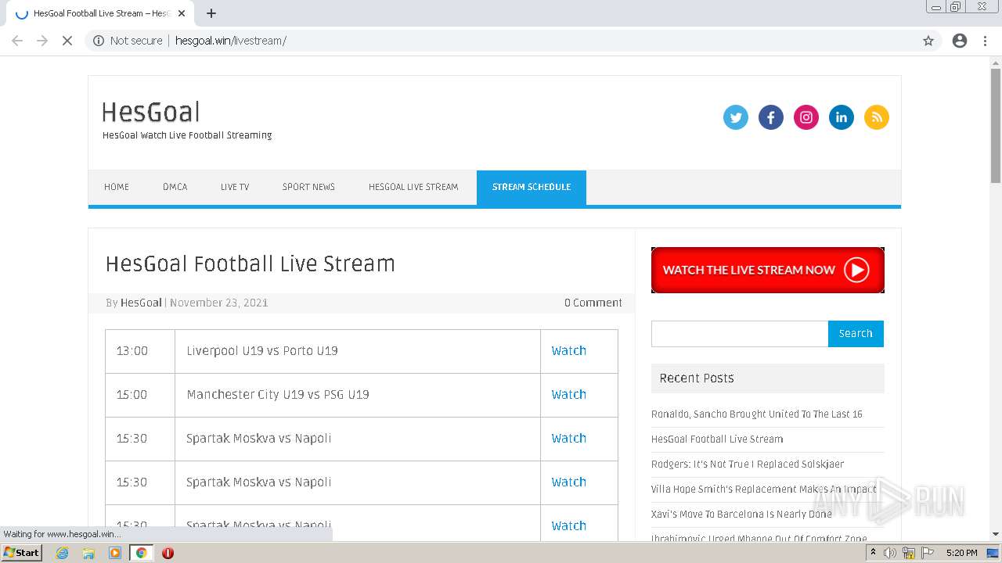
Task: Open the SPORT NEWS menu item
Action: (x=308, y=187)
